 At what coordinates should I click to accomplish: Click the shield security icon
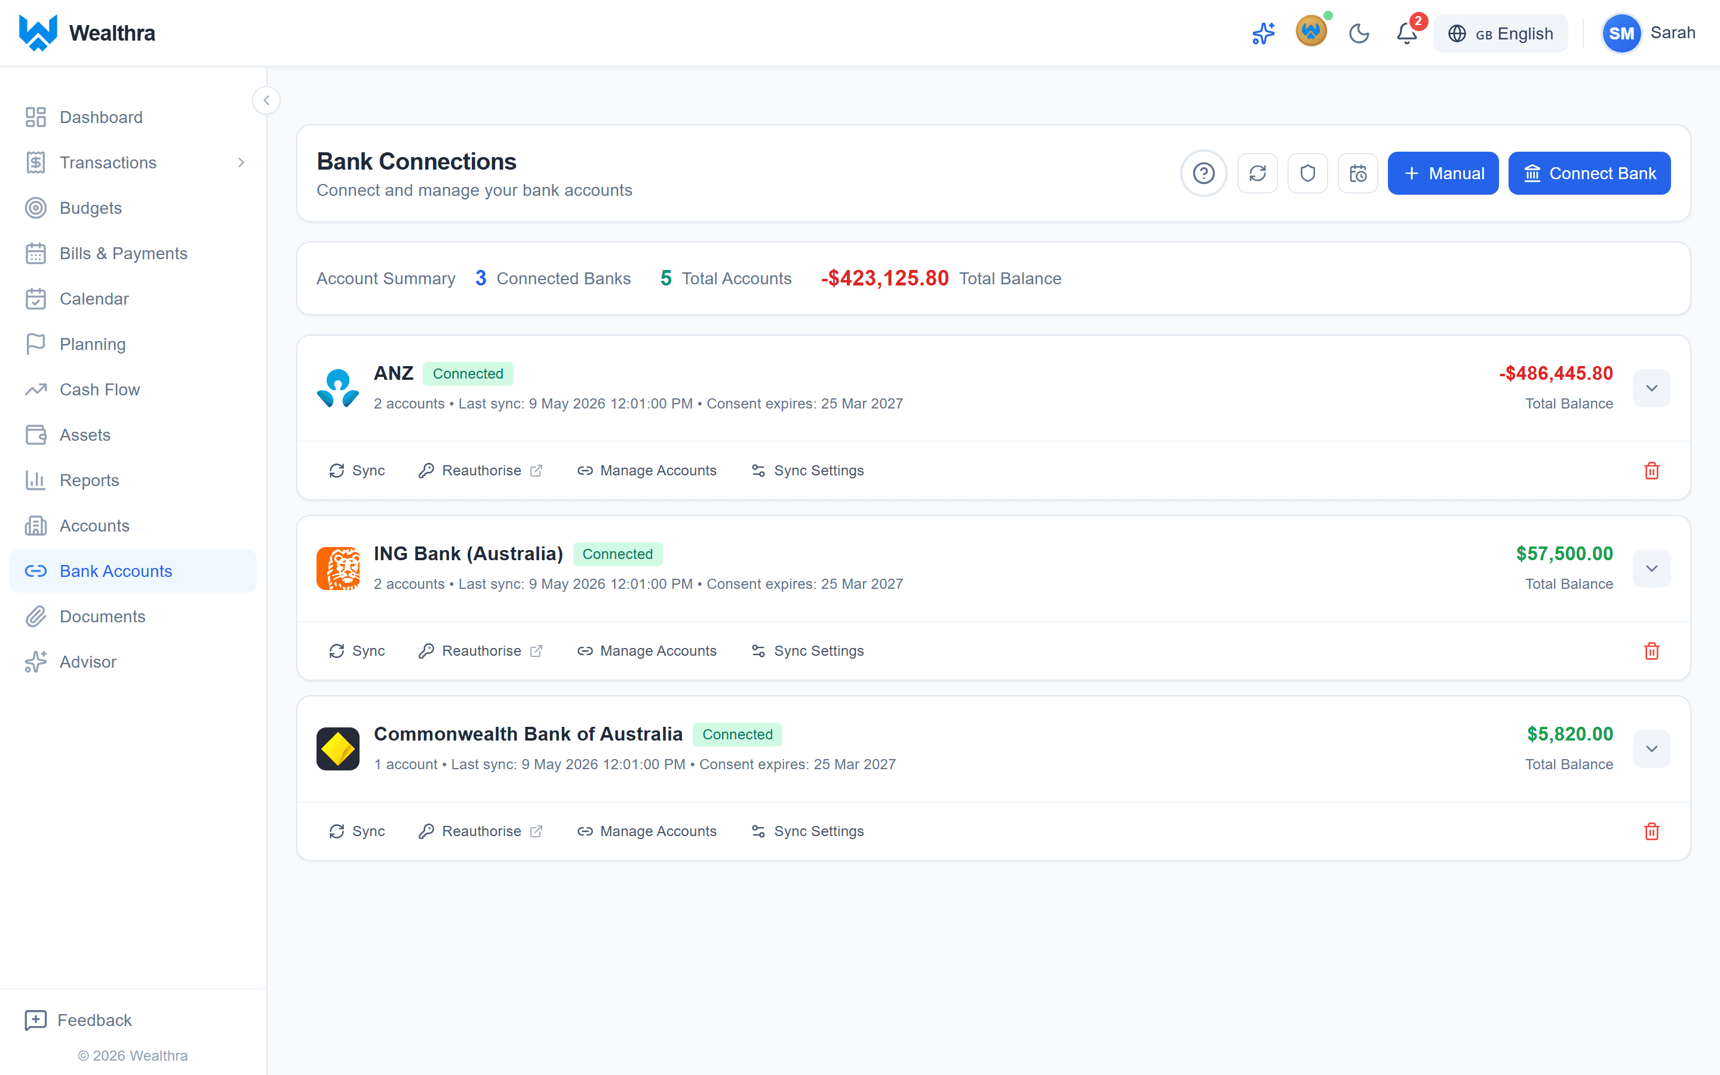[x=1308, y=173]
